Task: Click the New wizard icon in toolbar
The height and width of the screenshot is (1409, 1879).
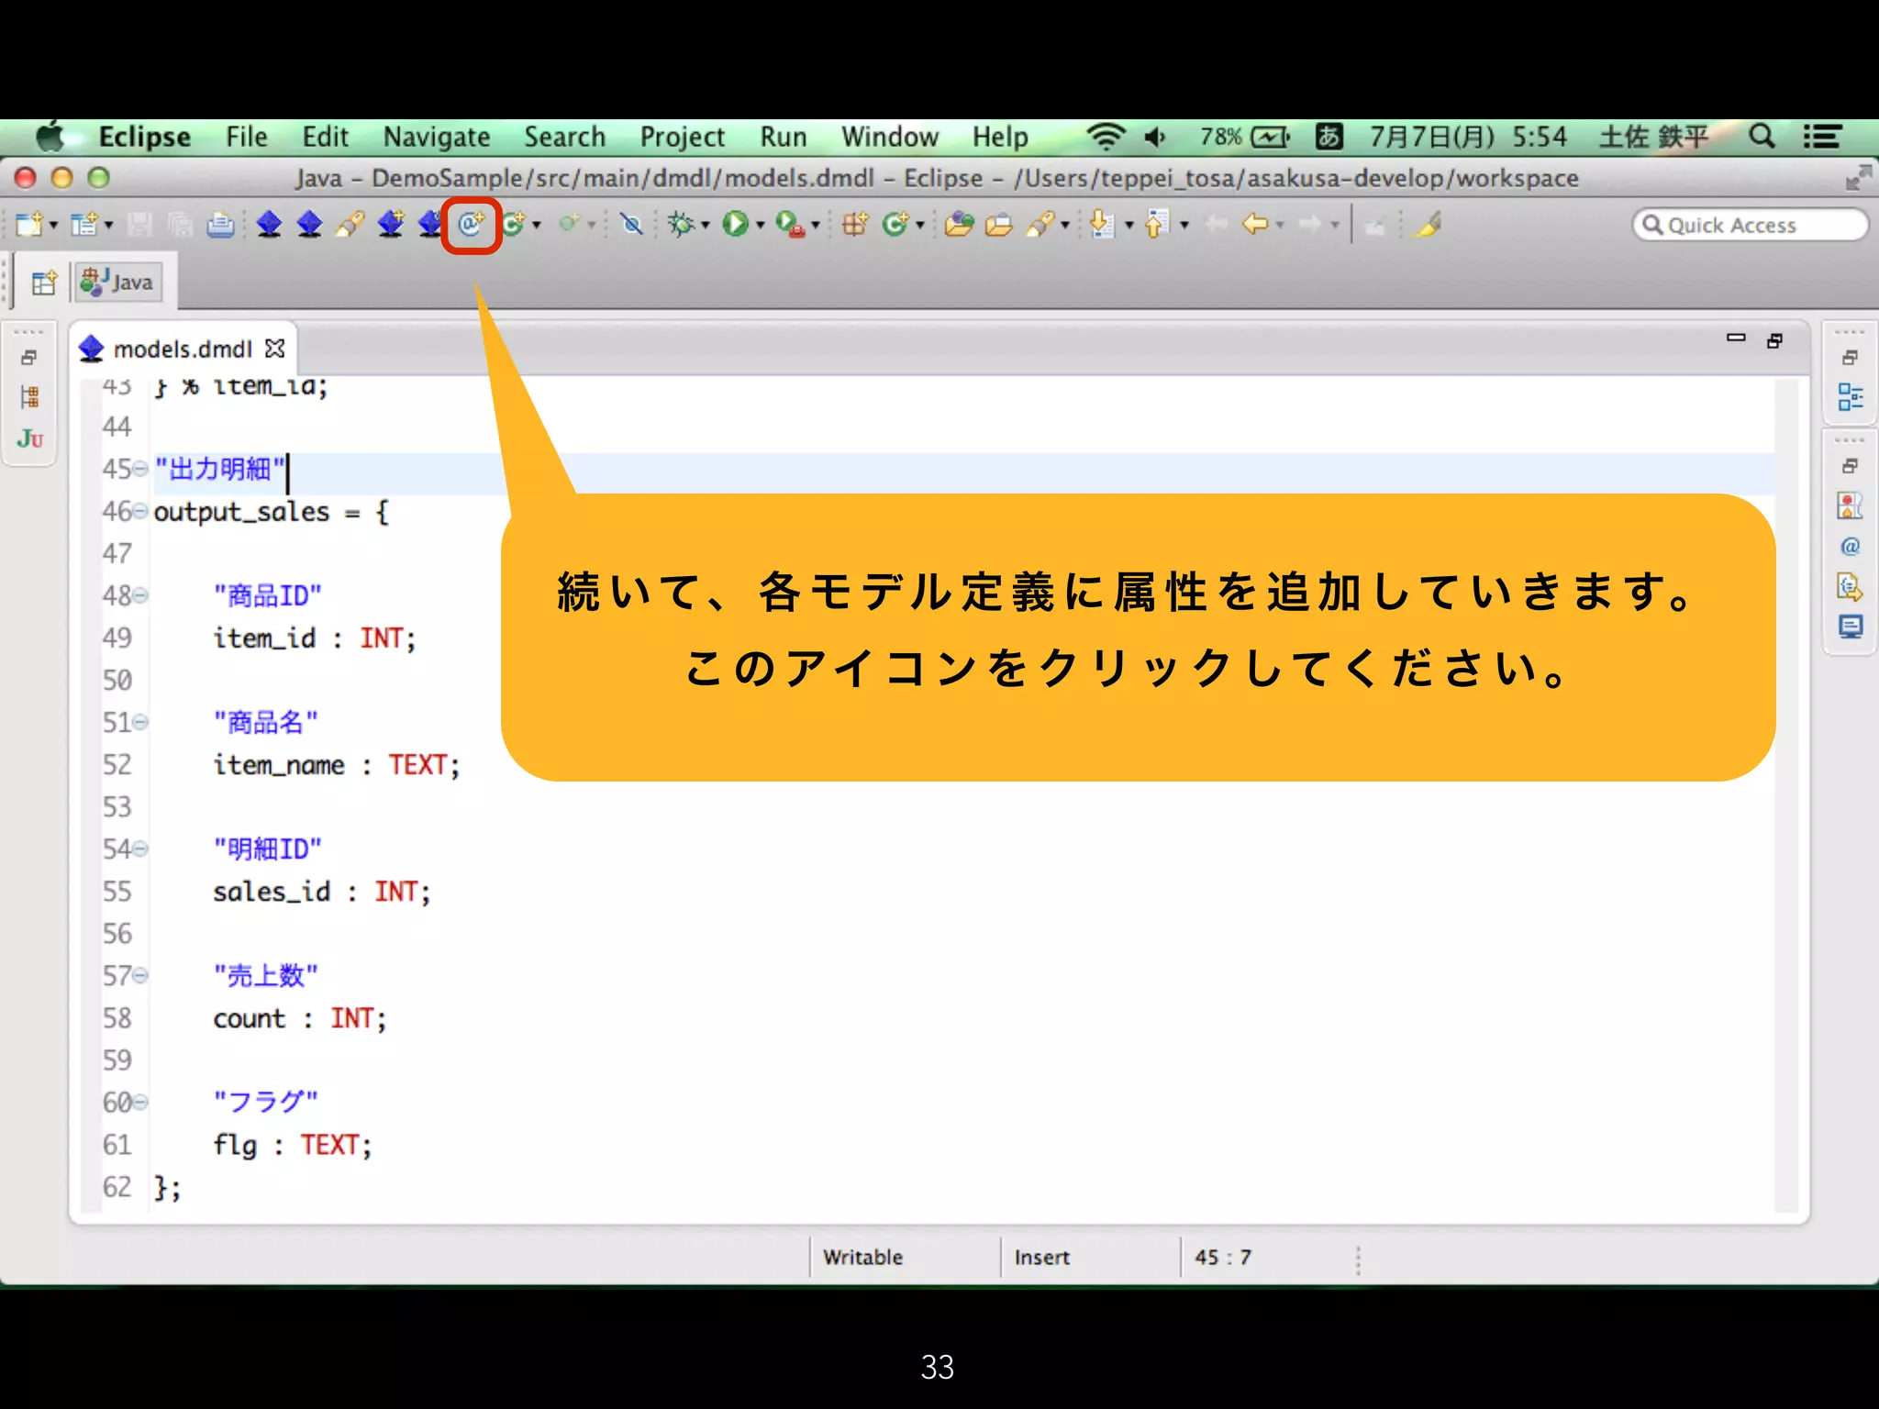Action: 29,225
